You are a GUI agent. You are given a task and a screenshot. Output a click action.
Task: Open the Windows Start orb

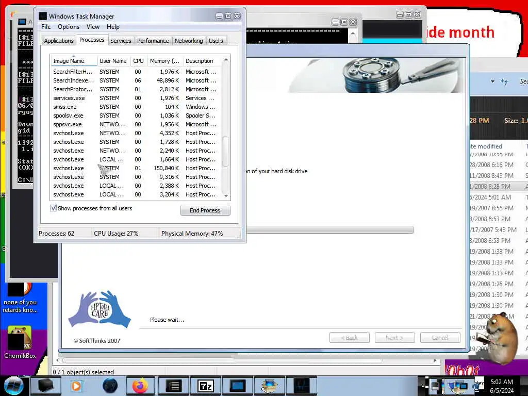pyautogui.click(x=13, y=386)
